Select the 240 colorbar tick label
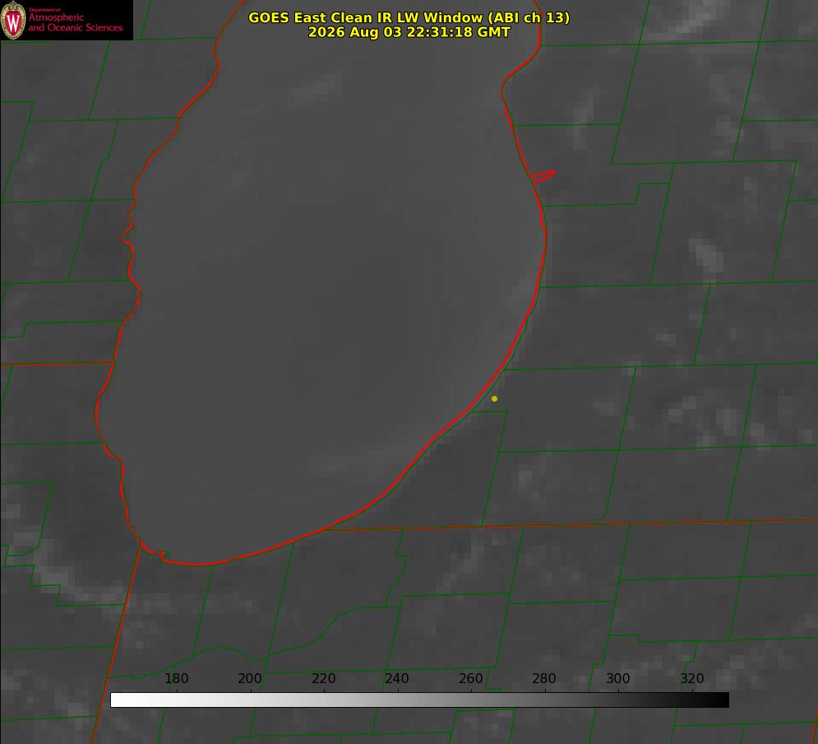Screen dimensions: 818x744 point(397,678)
